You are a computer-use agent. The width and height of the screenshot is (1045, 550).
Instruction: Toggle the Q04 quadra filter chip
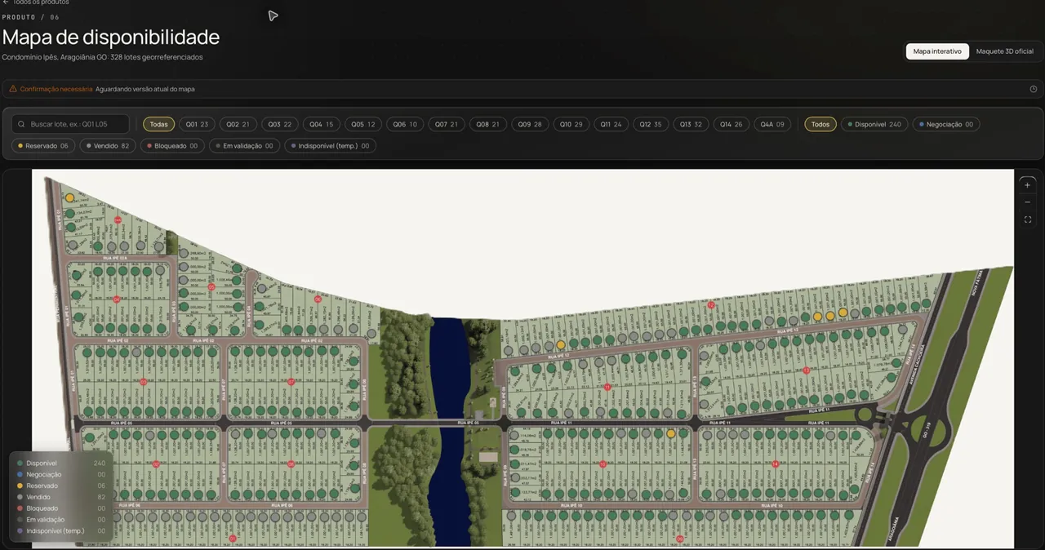tap(321, 124)
